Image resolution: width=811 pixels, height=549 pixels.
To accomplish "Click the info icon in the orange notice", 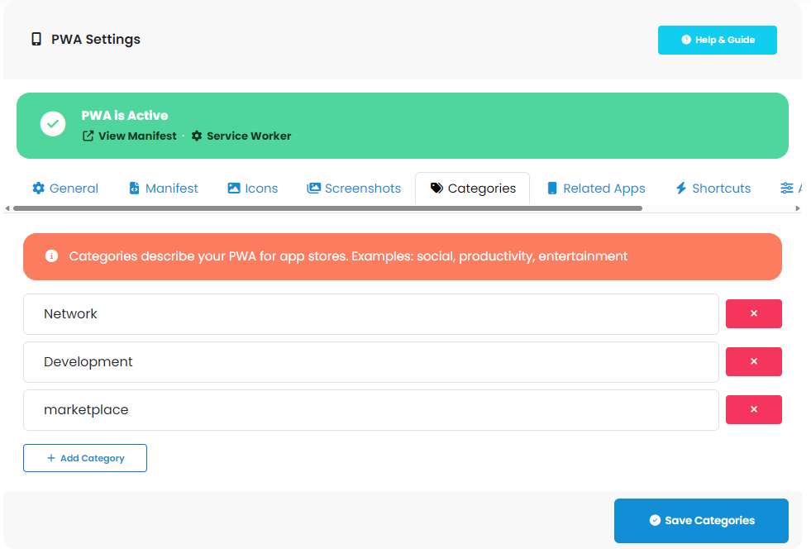I will [50, 256].
